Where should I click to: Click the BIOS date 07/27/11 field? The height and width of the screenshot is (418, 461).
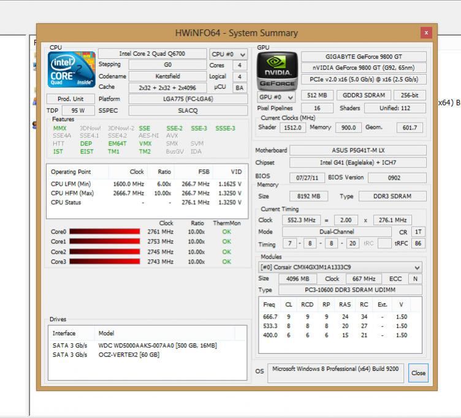coord(307,178)
